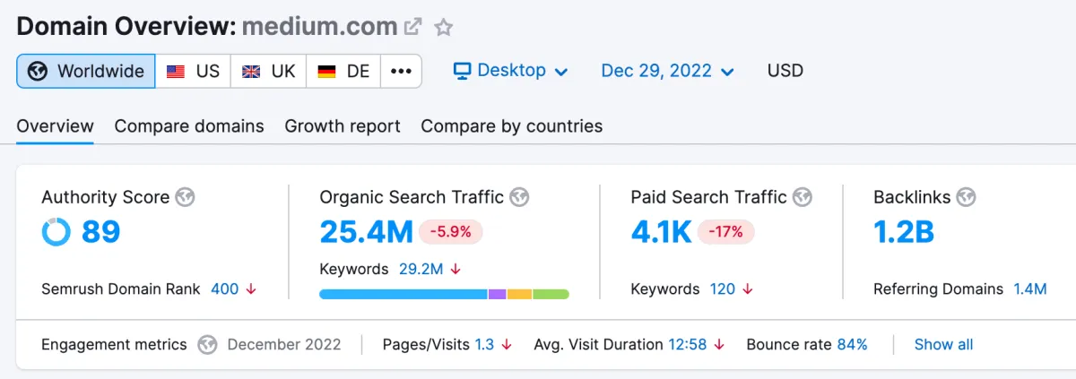Open the Dec 29, 2022 date dropdown
Viewport: 1076px width, 379px height.
click(x=668, y=70)
